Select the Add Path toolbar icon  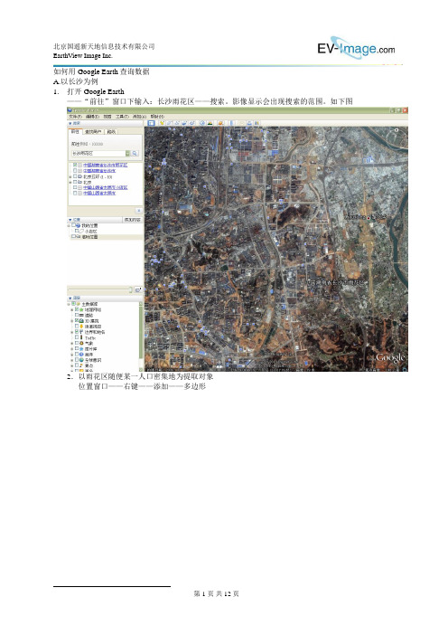click(177, 123)
